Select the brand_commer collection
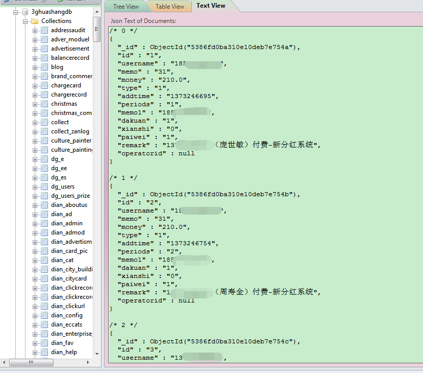 tap(72, 76)
